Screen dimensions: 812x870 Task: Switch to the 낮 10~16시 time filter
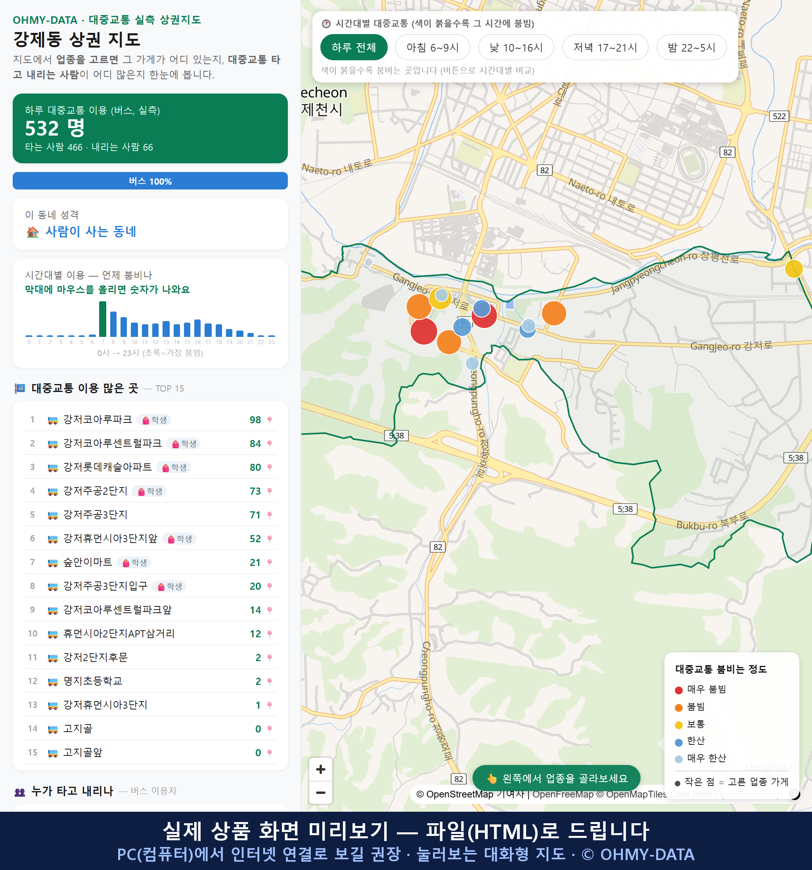[516, 47]
